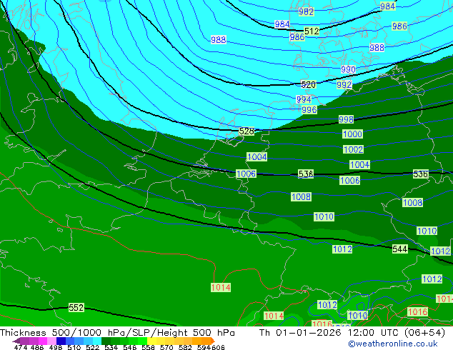Click the 990 isobar label
Viewport: 453px width, 350px height.
coord(348,69)
